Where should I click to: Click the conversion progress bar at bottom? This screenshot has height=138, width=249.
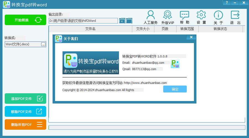(x=147, y=128)
